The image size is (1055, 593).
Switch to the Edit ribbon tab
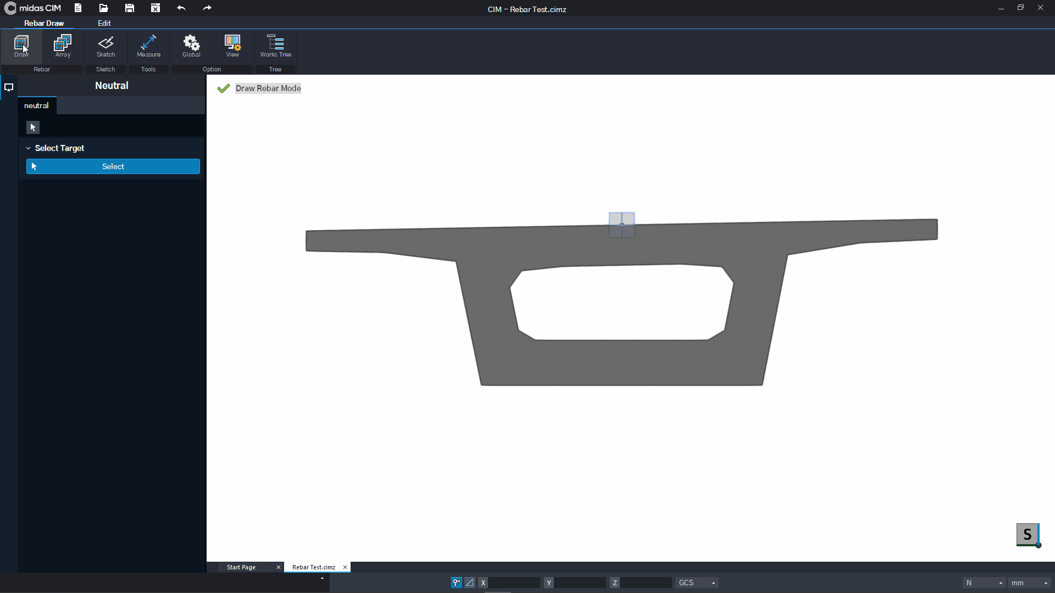tap(104, 23)
